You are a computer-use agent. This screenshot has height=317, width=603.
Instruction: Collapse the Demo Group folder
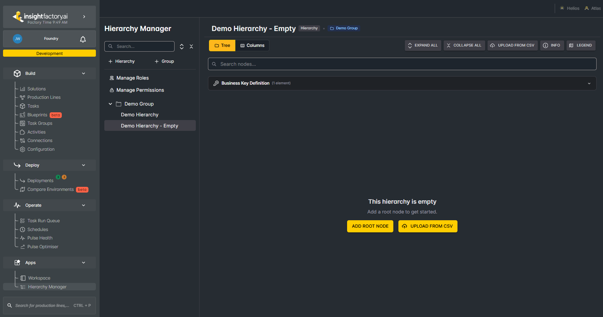[110, 104]
